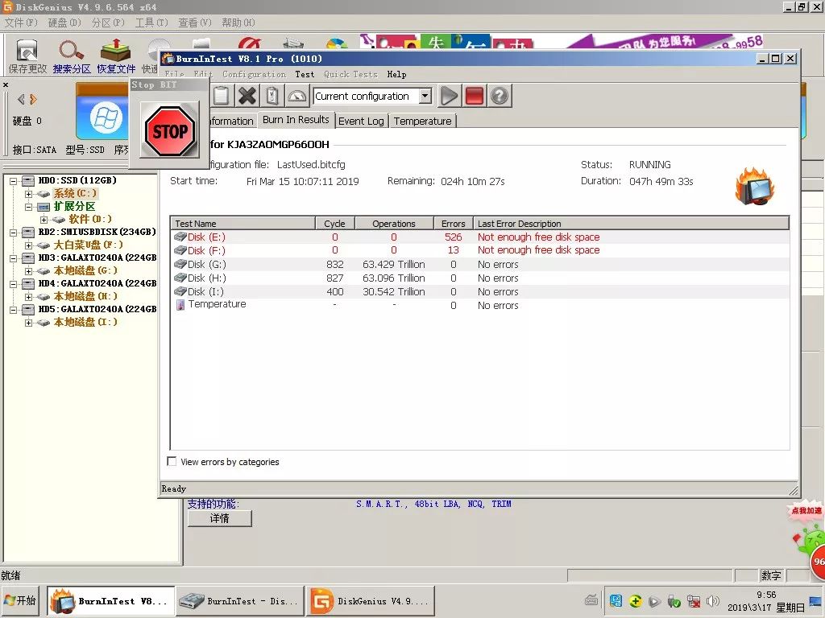This screenshot has width=825, height=618.
Task: Click the red STOP sign button
Action: click(169, 130)
